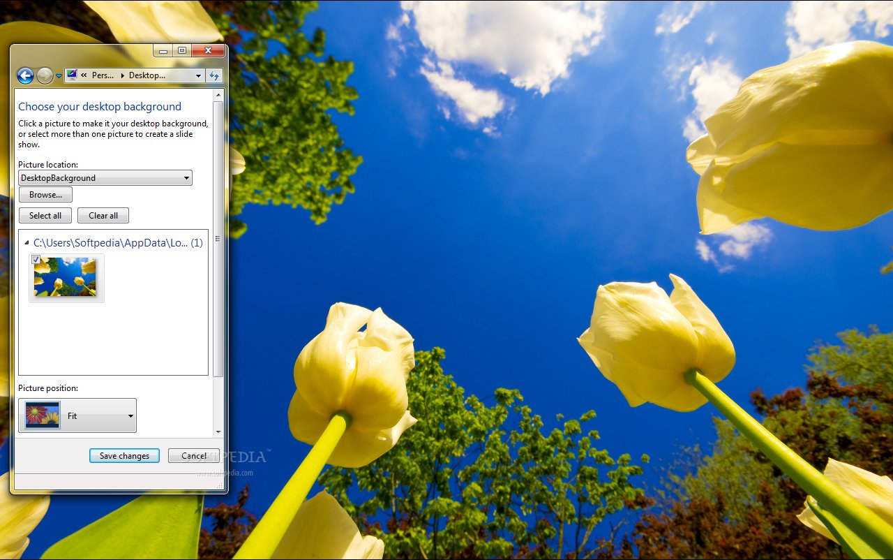Open the Picture location DesktopBackground dropdown
The image size is (893, 560).
point(105,178)
